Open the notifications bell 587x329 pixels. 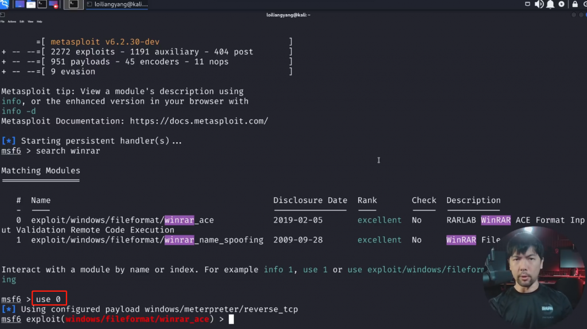point(550,5)
